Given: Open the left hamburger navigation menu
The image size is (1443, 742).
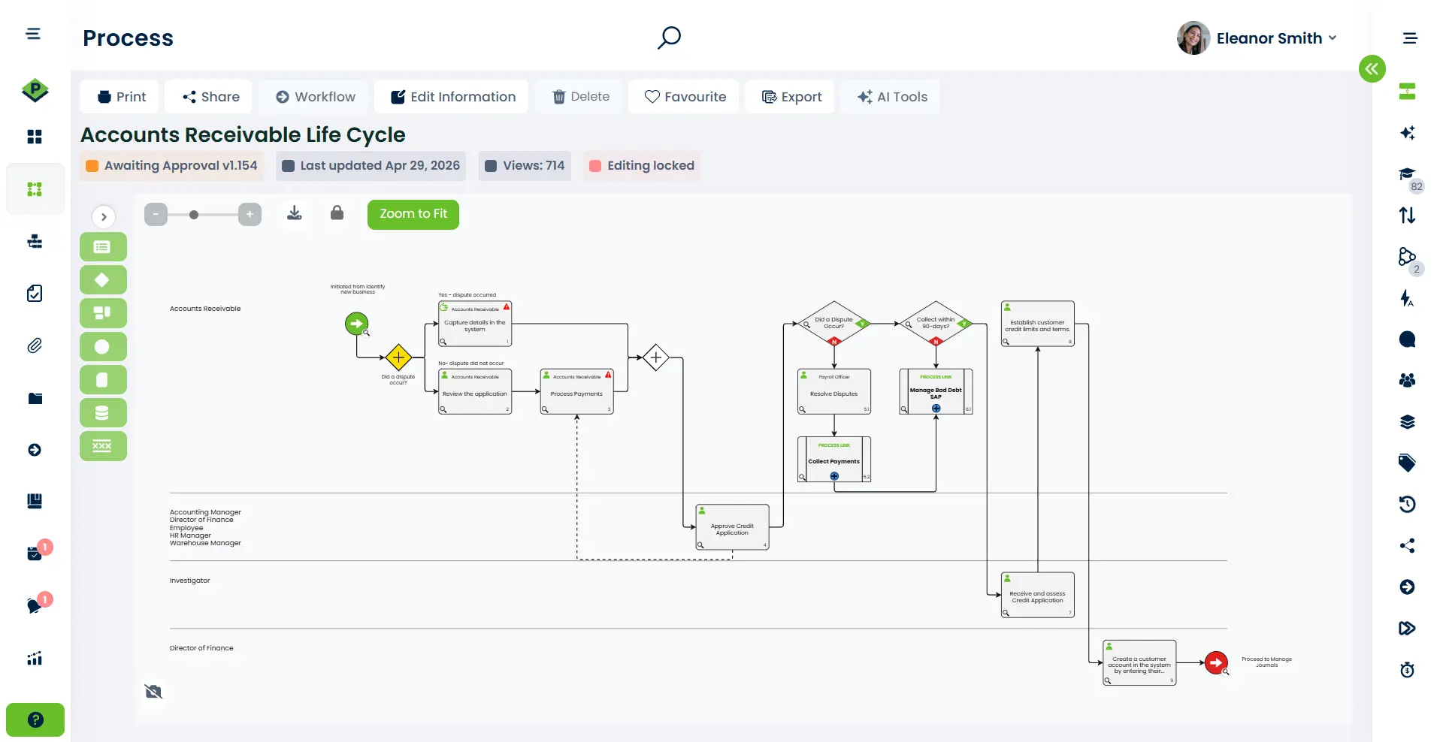Looking at the screenshot, I should (x=33, y=34).
